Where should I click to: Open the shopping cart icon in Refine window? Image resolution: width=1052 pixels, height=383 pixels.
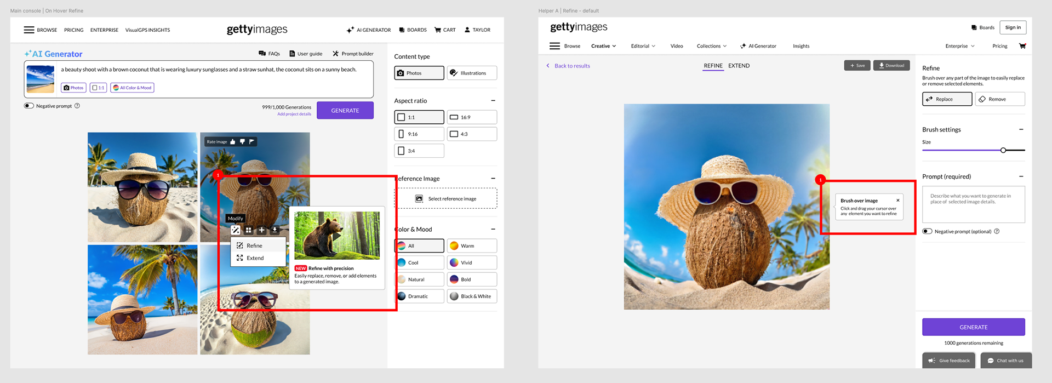click(x=1022, y=46)
